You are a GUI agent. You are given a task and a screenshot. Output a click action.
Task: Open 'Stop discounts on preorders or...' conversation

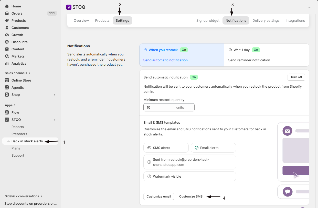point(30,204)
